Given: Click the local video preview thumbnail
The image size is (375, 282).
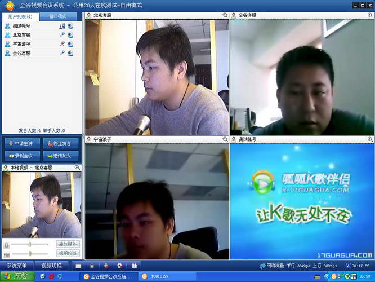Looking at the screenshot, I should coord(42,205).
